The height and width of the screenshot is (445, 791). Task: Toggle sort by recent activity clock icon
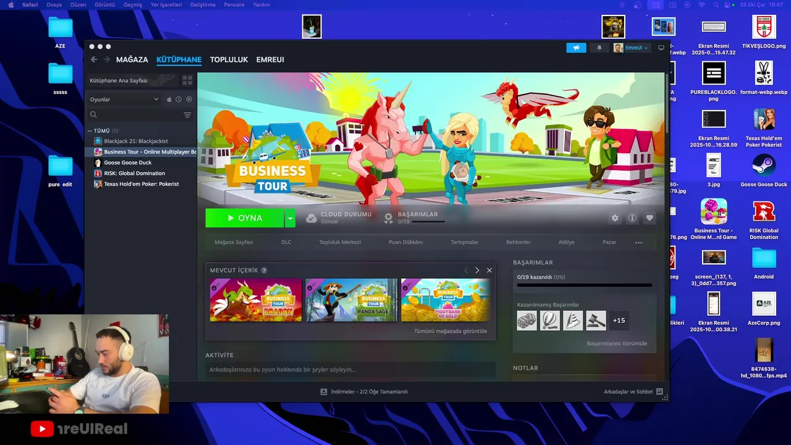tap(179, 99)
